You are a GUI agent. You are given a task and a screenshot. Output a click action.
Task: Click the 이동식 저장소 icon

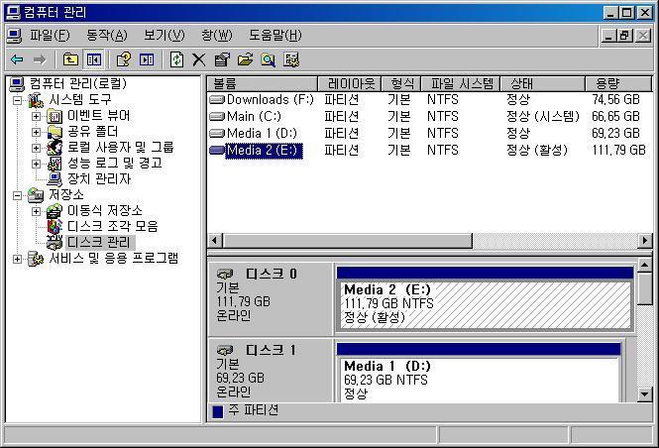coord(55,211)
